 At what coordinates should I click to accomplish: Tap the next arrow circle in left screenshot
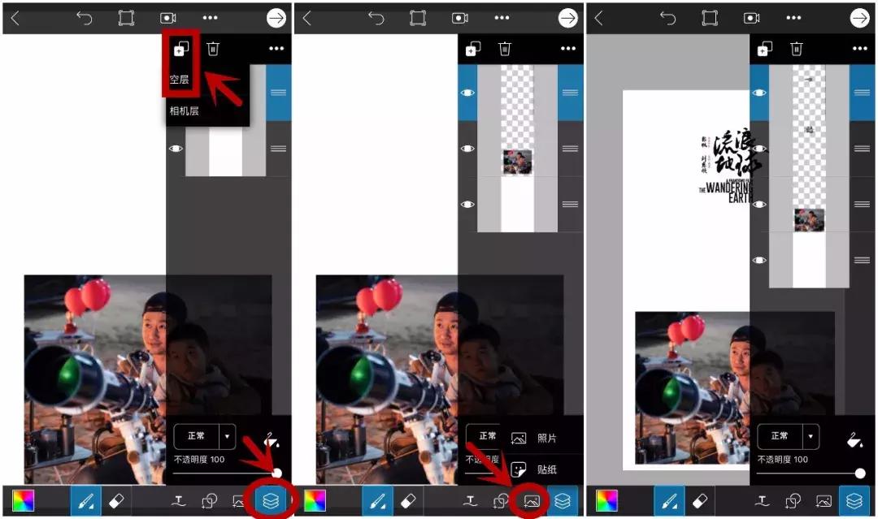(x=276, y=18)
